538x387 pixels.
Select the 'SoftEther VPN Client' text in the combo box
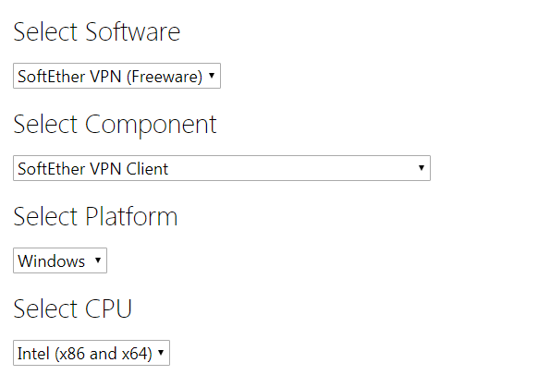click(93, 169)
